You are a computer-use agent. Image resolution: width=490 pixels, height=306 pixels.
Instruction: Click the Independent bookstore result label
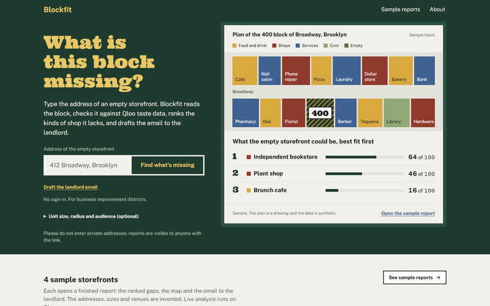pos(285,157)
